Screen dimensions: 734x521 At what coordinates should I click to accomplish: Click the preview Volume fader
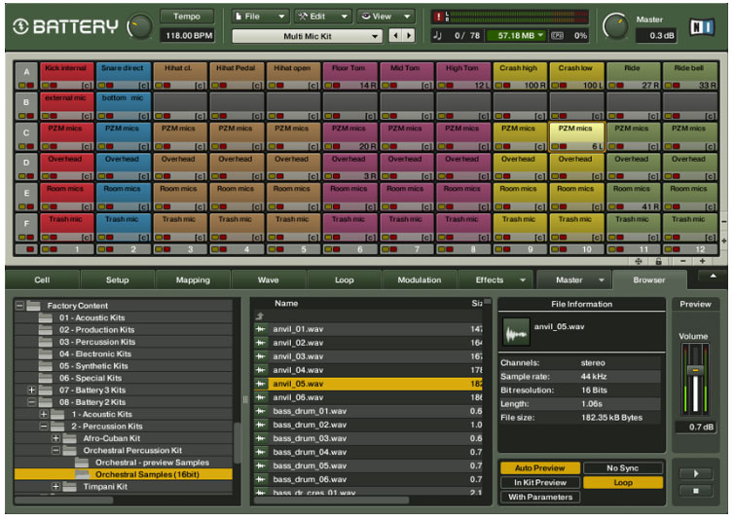point(695,370)
